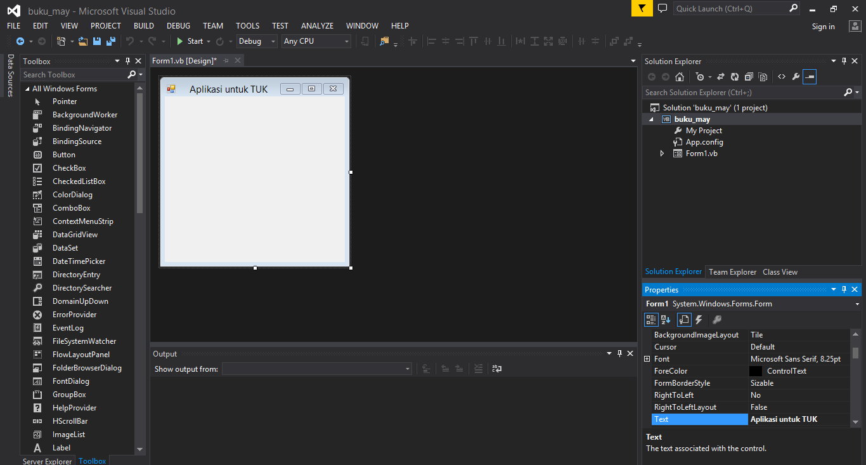The height and width of the screenshot is (465, 866).
Task: Select the ErrorProvider control in Toolbox
Action: 74,315
